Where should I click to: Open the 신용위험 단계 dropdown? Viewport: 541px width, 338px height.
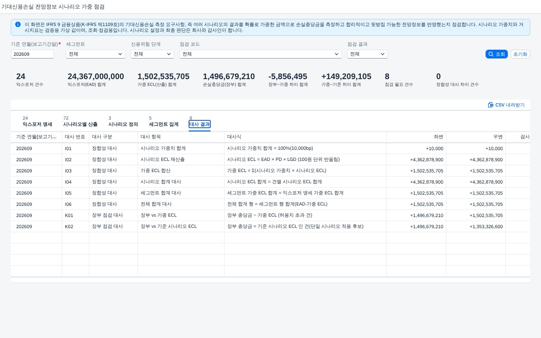click(x=152, y=54)
